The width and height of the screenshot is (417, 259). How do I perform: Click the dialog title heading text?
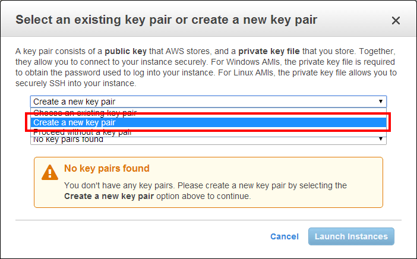pos(166,20)
